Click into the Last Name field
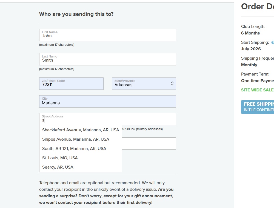The image size is (274, 208). [x=108, y=59]
